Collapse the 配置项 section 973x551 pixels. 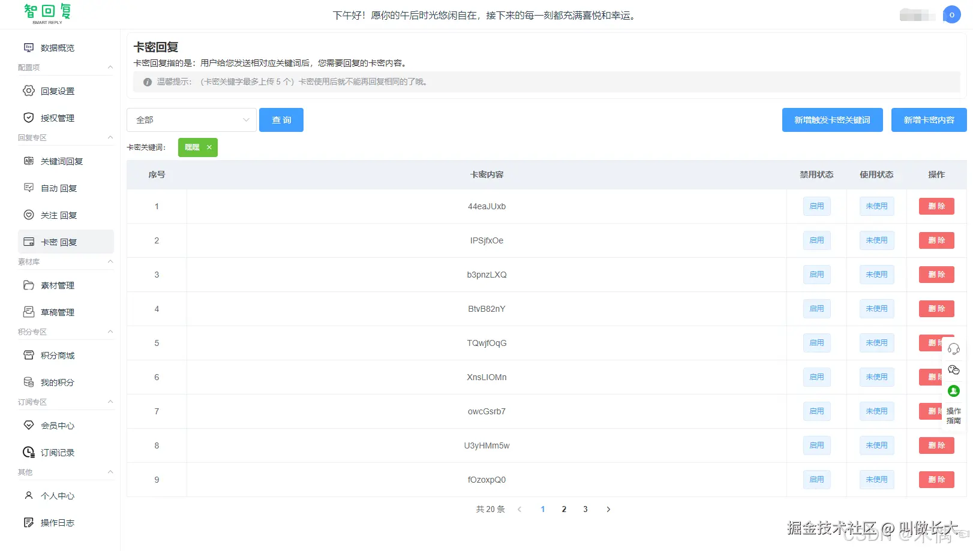tap(110, 67)
